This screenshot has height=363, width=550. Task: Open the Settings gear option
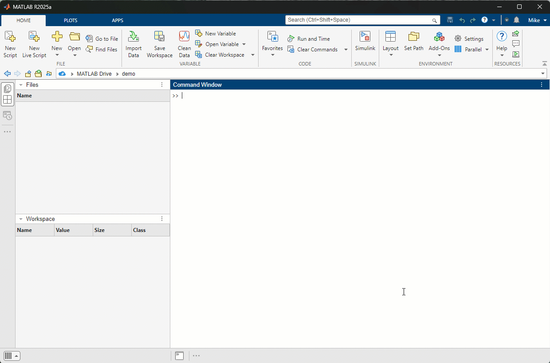click(x=469, y=39)
